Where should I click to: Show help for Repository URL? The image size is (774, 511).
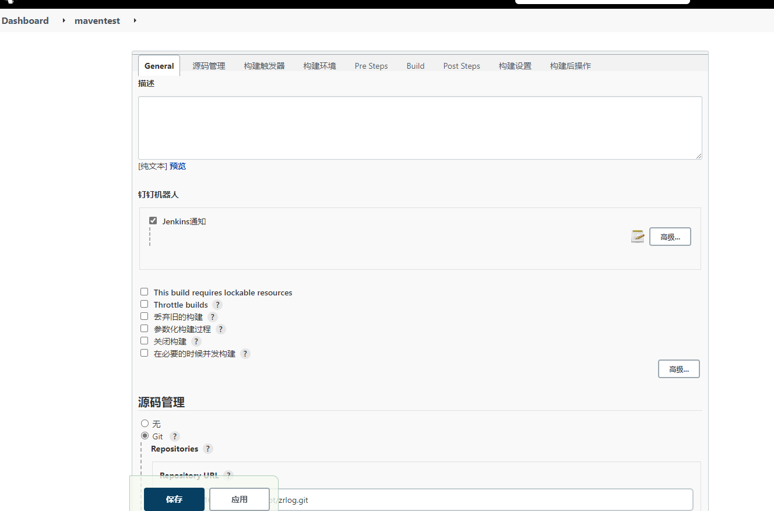228,475
